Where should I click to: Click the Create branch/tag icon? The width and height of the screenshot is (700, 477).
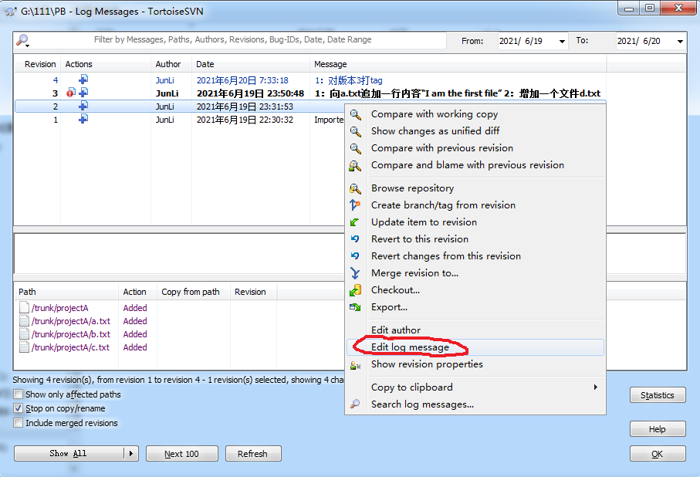(355, 205)
